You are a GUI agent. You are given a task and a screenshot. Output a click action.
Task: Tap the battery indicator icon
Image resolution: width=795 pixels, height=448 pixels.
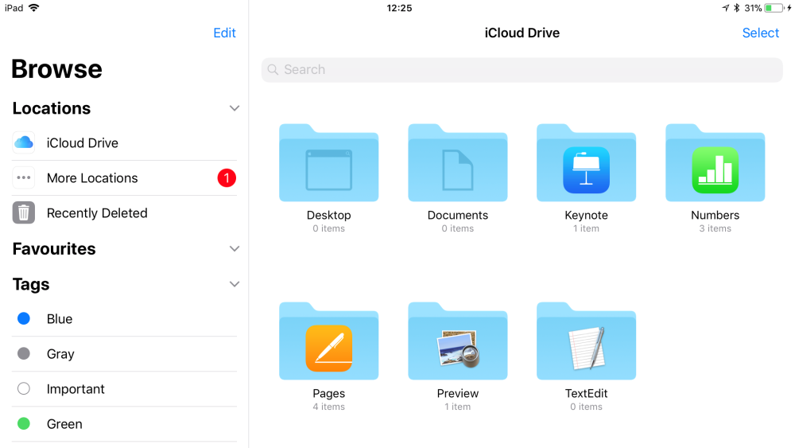[x=774, y=8]
